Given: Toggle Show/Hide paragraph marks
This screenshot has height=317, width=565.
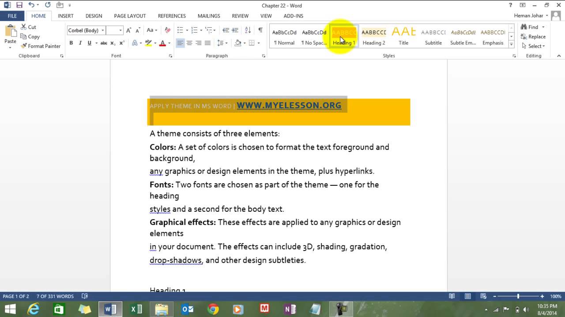Looking at the screenshot, I should [260, 30].
